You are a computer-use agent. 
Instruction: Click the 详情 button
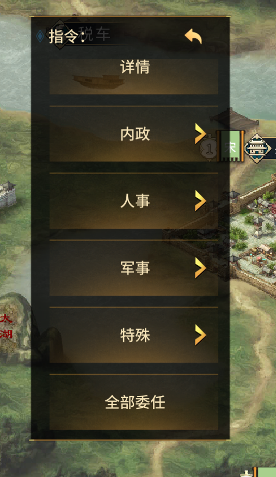[134, 76]
